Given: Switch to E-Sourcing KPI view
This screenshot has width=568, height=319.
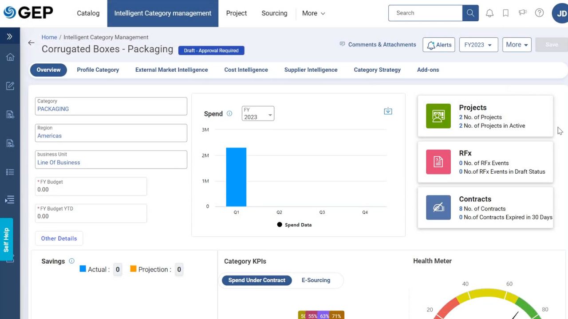Looking at the screenshot, I should [x=316, y=280].
